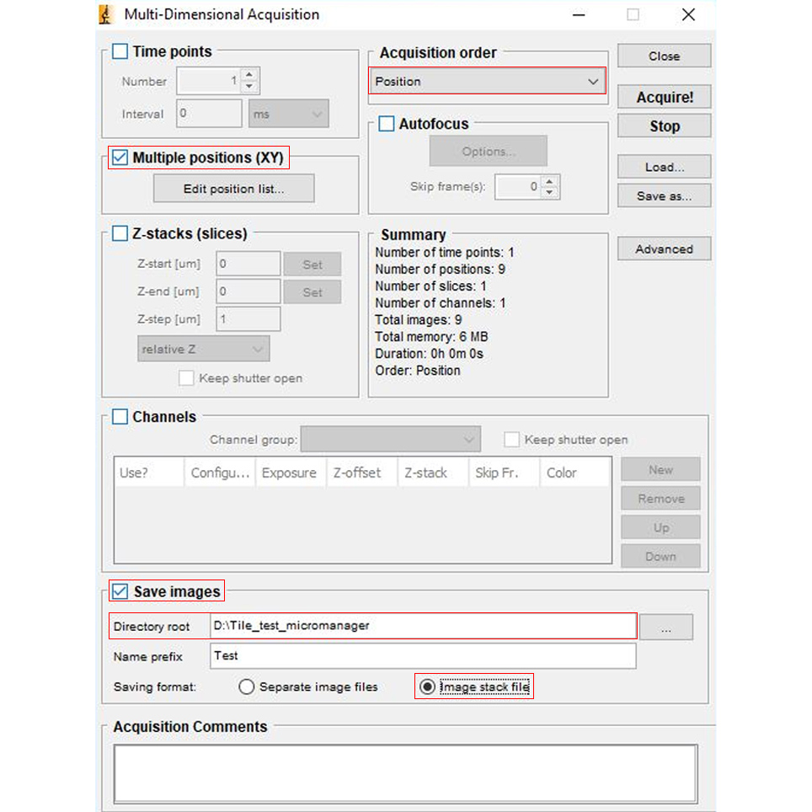The height and width of the screenshot is (812, 812).
Task: Increase the time points Number spinner
Action: [249, 76]
